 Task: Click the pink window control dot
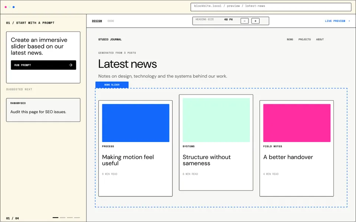(6, 7)
